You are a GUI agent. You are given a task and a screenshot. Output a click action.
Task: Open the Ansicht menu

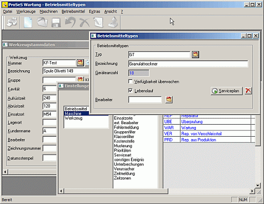click(x=110, y=12)
